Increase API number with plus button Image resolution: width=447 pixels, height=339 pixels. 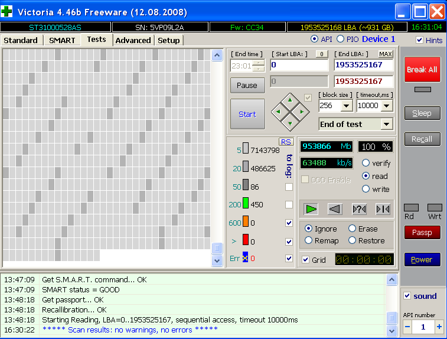(x=439, y=327)
